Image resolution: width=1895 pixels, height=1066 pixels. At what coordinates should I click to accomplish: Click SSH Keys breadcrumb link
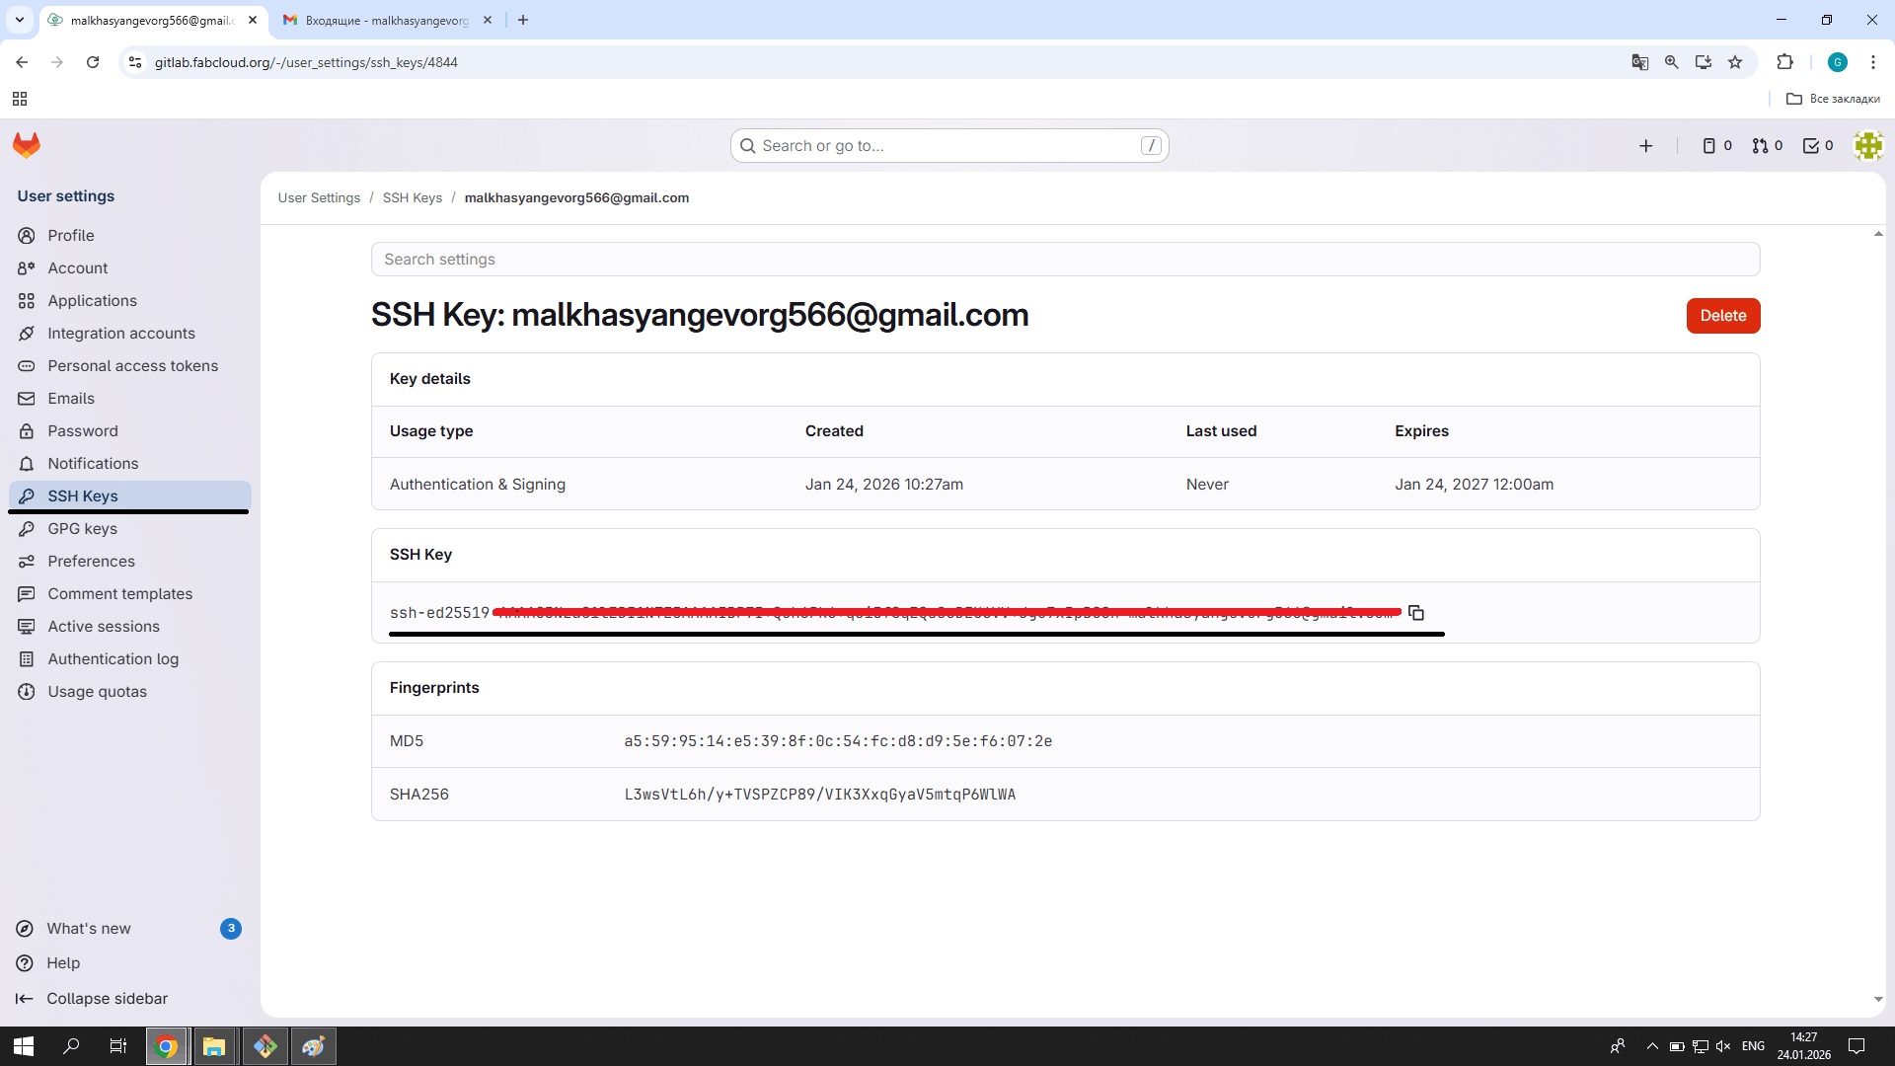412,197
